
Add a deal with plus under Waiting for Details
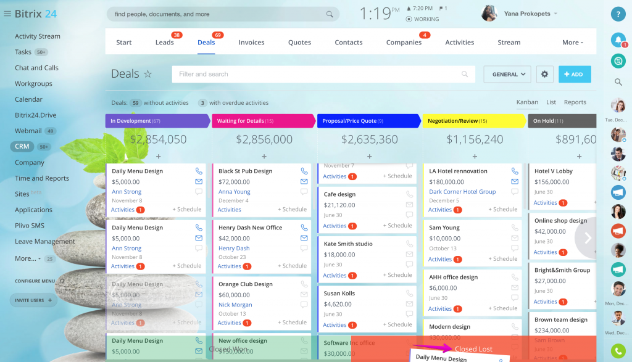coord(264,156)
